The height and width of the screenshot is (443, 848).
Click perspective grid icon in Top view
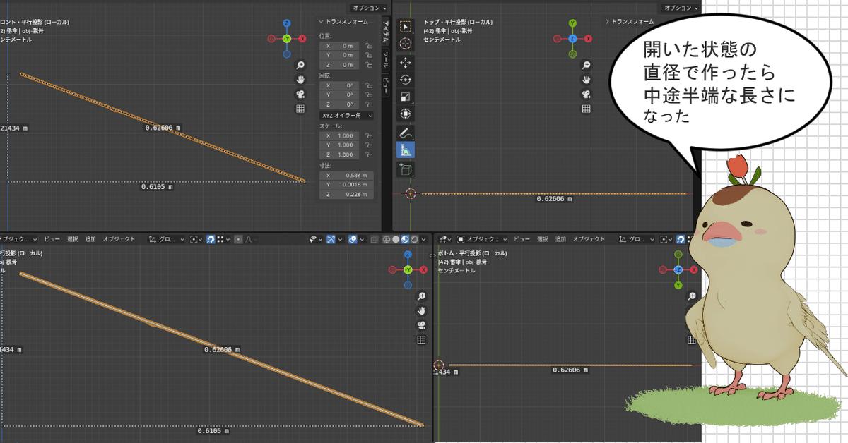pos(586,109)
